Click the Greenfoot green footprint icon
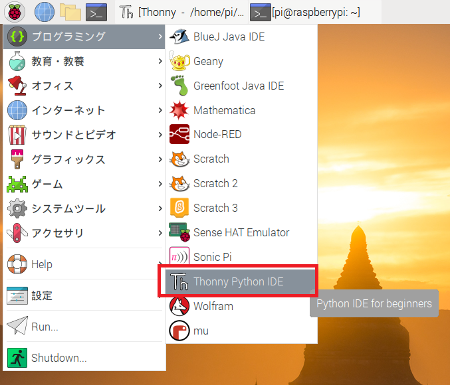Screen dimensions: 450x385 [179, 86]
